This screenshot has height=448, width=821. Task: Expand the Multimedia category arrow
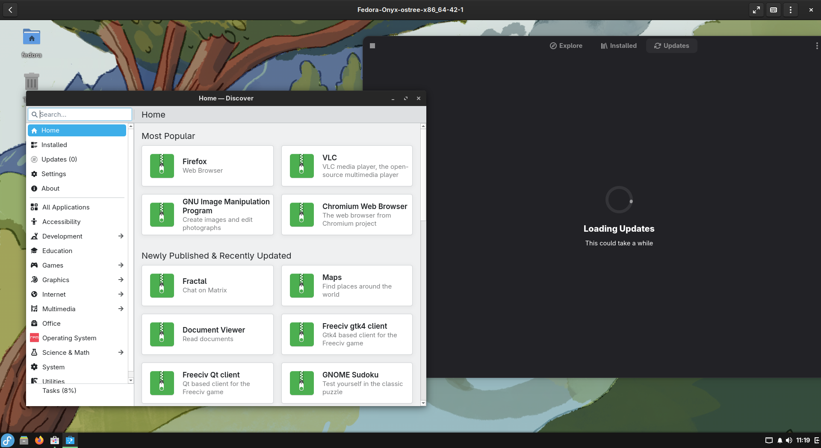tap(121, 309)
